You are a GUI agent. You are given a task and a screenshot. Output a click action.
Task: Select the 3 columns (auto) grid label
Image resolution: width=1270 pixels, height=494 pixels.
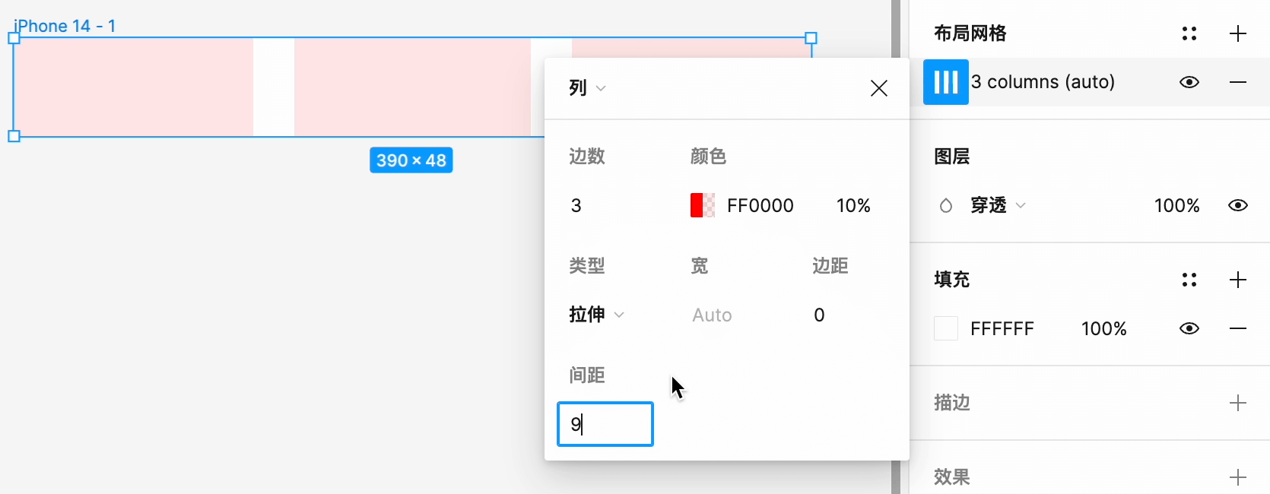tap(1043, 82)
